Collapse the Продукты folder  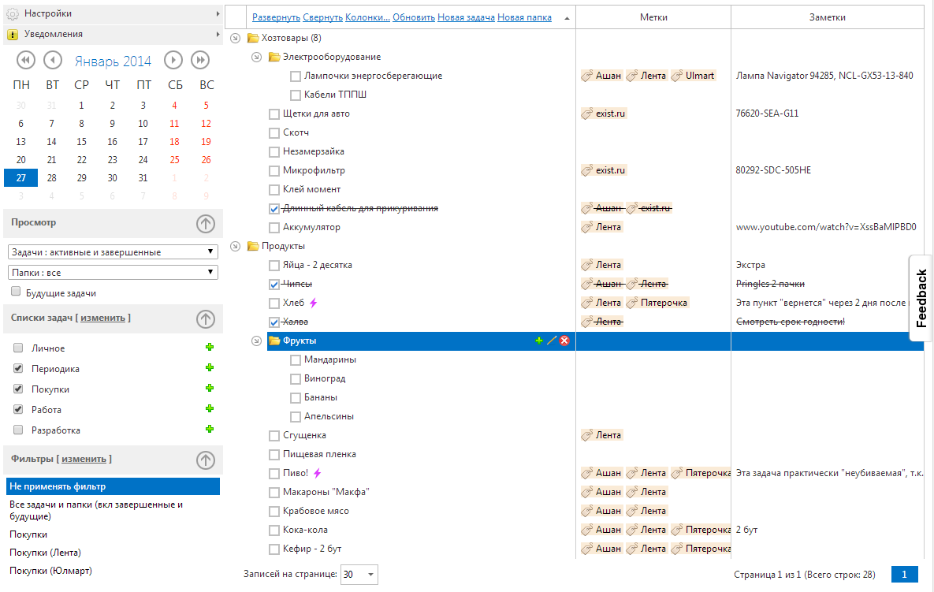click(236, 246)
